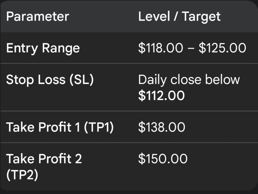Click the Take Profit 2 label
Image resolution: width=258 pixels, height=194 pixels.
pyautogui.click(x=44, y=159)
